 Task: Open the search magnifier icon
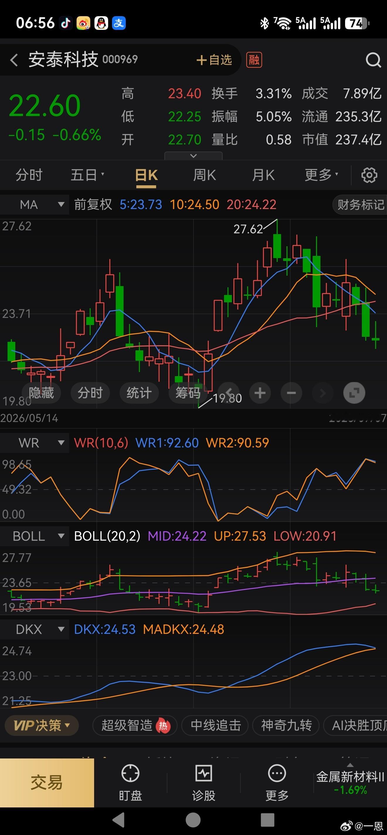374,60
